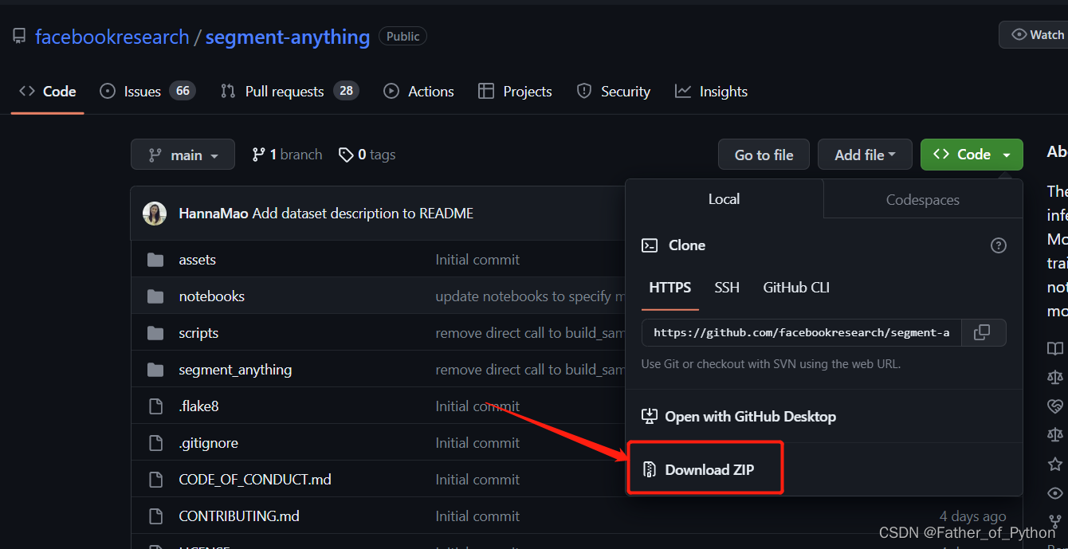Click the Issues count badge 66
The image size is (1068, 549).
click(x=183, y=91)
